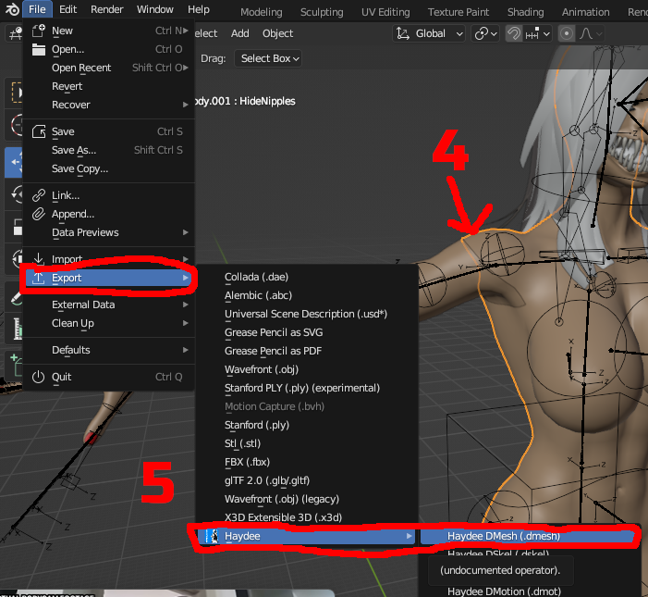648x597 pixels.
Task: Choose Save As... in the File menu
Action: coord(109,150)
